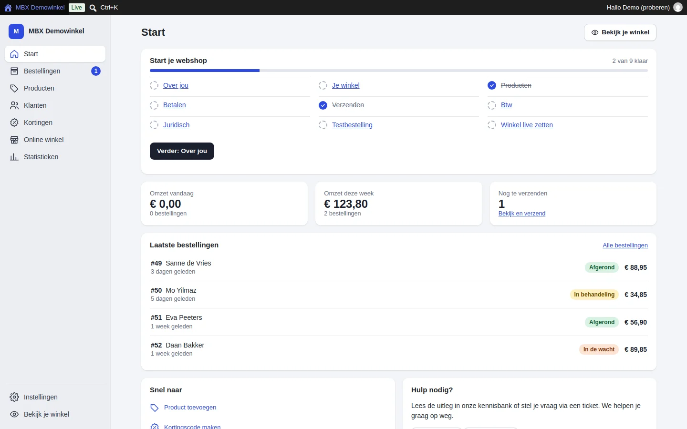
Task: Click the Statistieken bar chart icon
Action: [14, 157]
